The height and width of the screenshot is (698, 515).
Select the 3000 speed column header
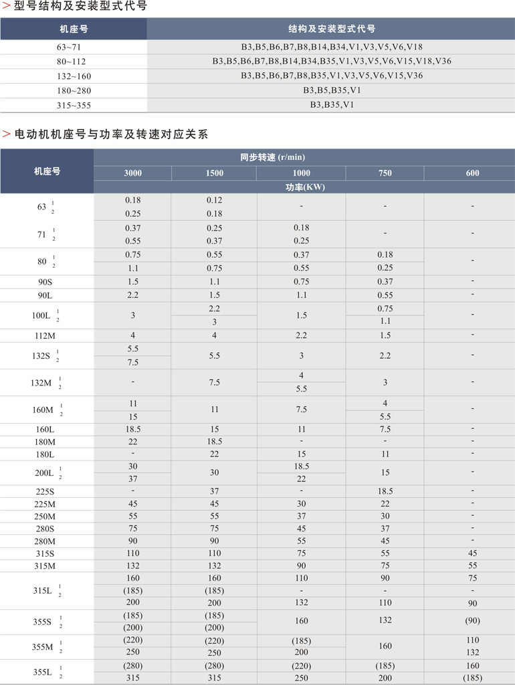coord(132,173)
